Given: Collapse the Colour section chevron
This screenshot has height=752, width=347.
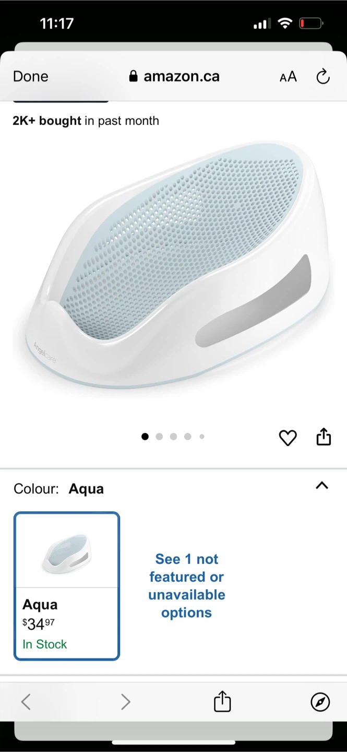Looking at the screenshot, I should tap(322, 486).
